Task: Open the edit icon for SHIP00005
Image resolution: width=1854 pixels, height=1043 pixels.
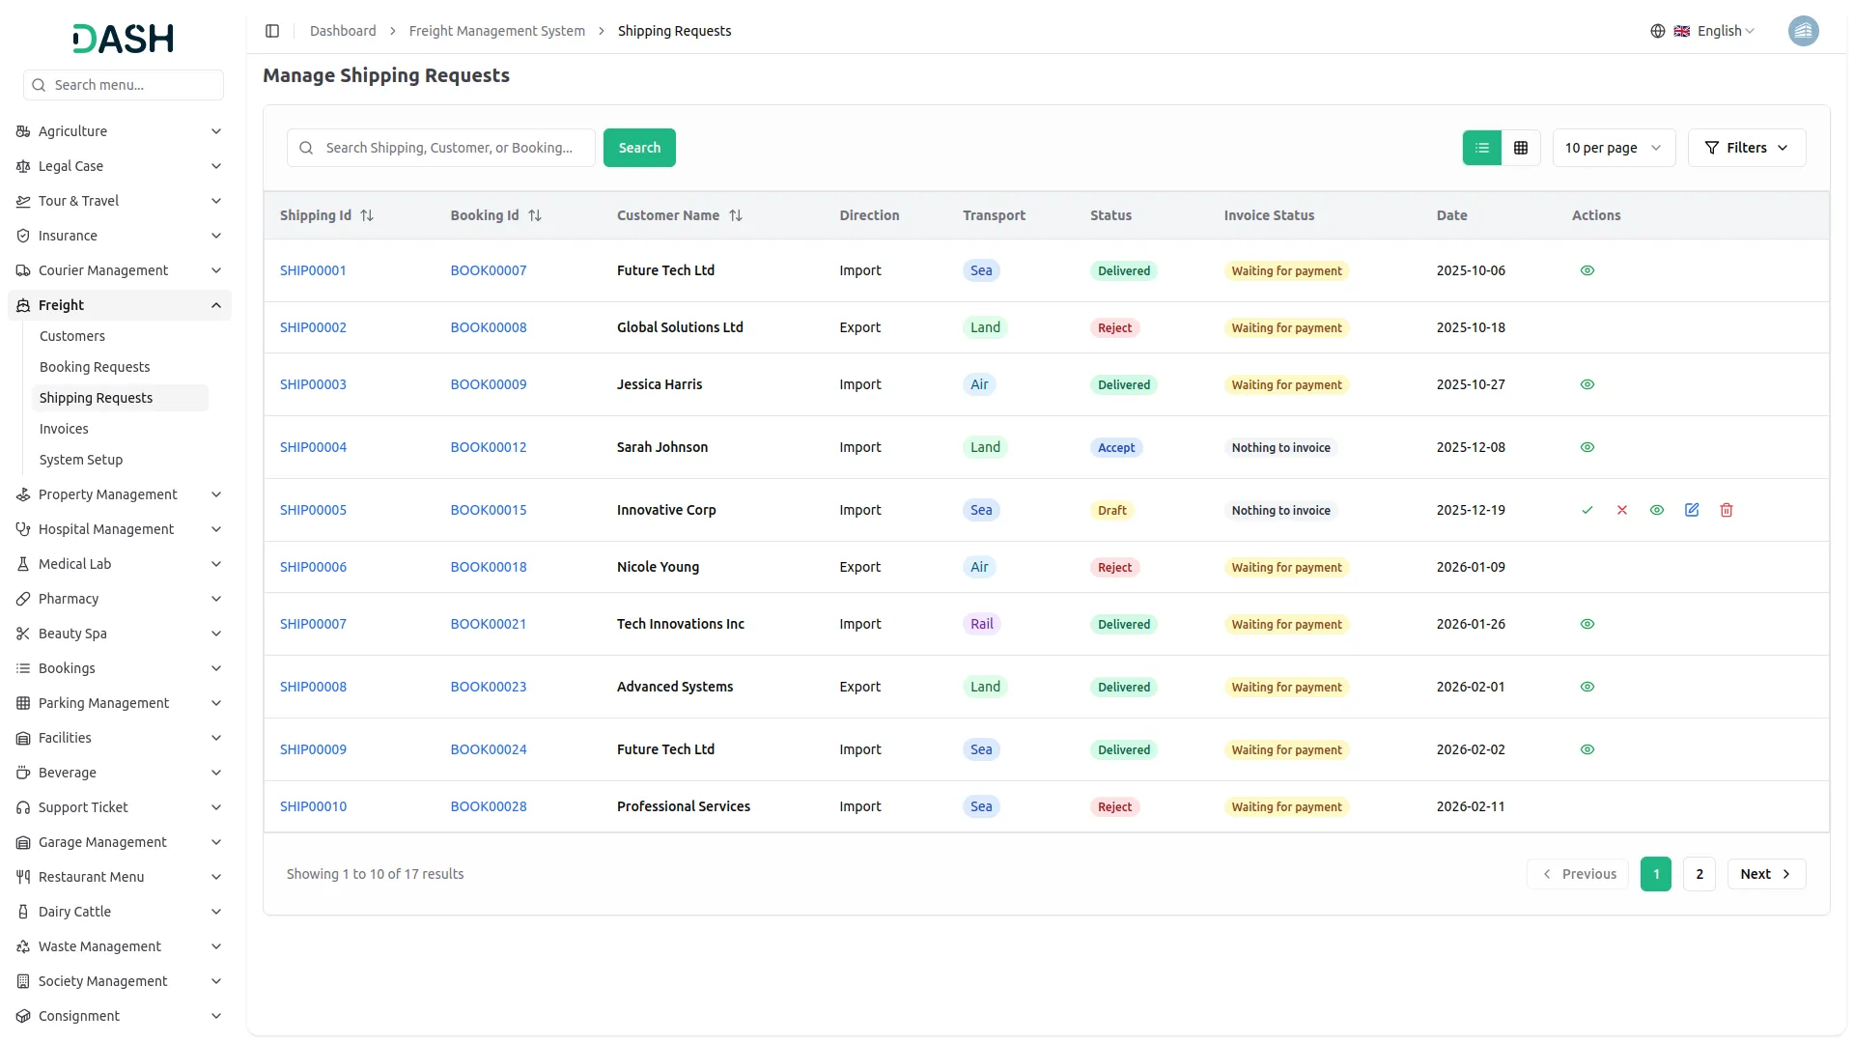Action: point(1692,510)
